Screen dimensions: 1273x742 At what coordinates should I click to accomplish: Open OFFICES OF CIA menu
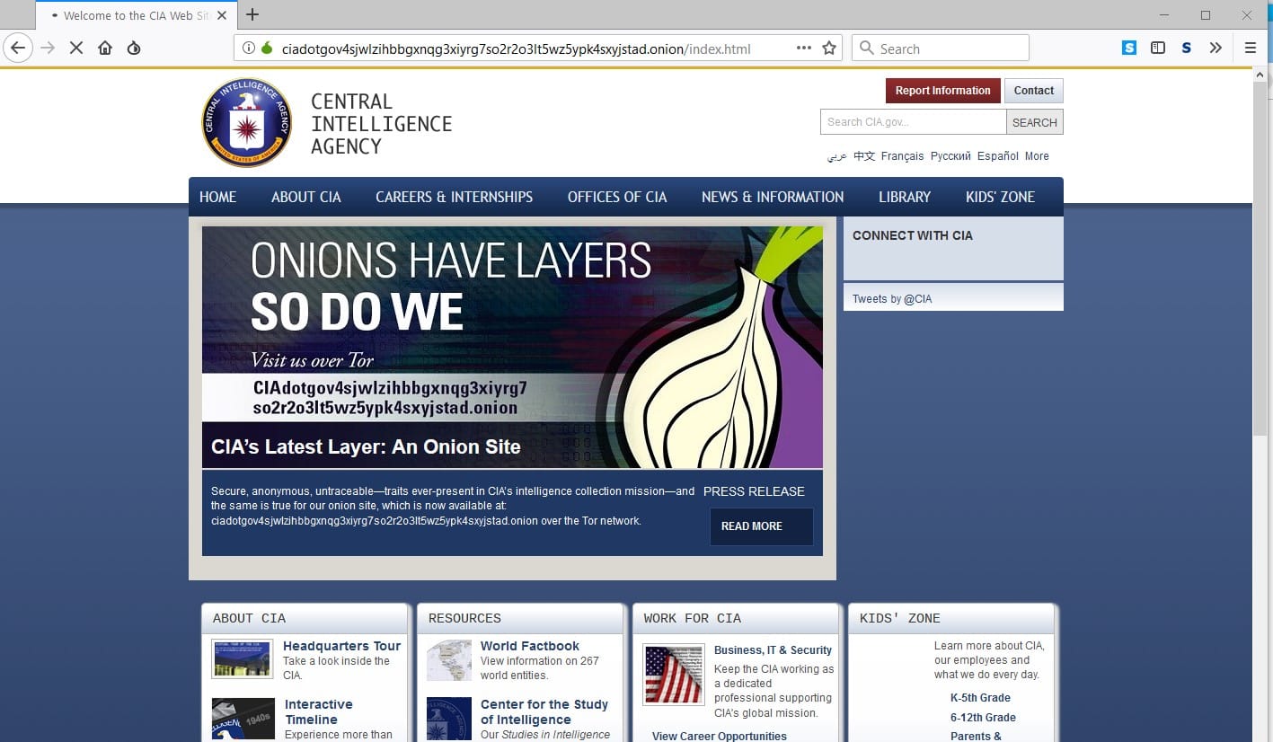pos(617,197)
